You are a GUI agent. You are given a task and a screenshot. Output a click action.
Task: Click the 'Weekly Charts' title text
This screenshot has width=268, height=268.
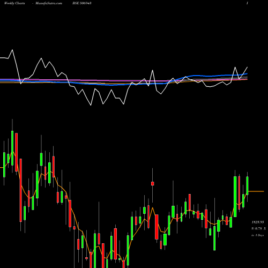(14, 3)
